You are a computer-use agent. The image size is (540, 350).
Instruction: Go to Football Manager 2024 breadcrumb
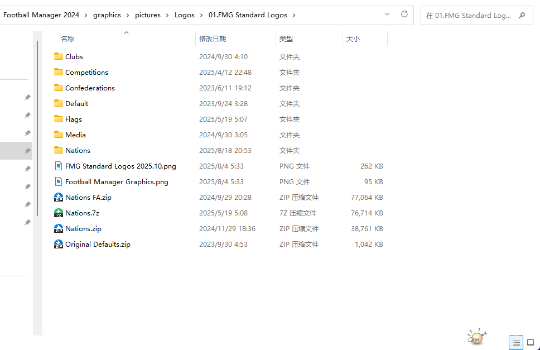click(41, 15)
